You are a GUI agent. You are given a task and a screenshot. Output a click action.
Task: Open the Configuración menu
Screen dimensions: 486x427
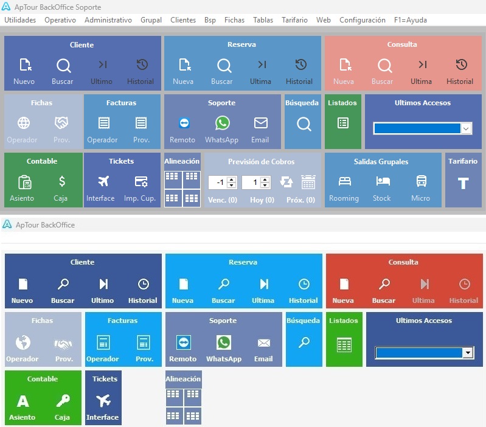[x=363, y=20]
